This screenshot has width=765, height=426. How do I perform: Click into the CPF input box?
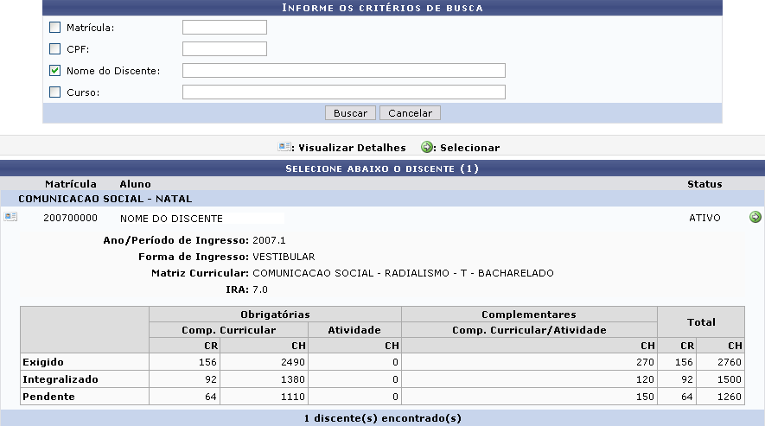[225, 49]
